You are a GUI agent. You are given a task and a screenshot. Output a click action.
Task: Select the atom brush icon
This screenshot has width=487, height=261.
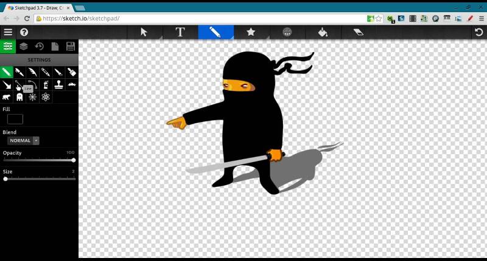[46, 97]
